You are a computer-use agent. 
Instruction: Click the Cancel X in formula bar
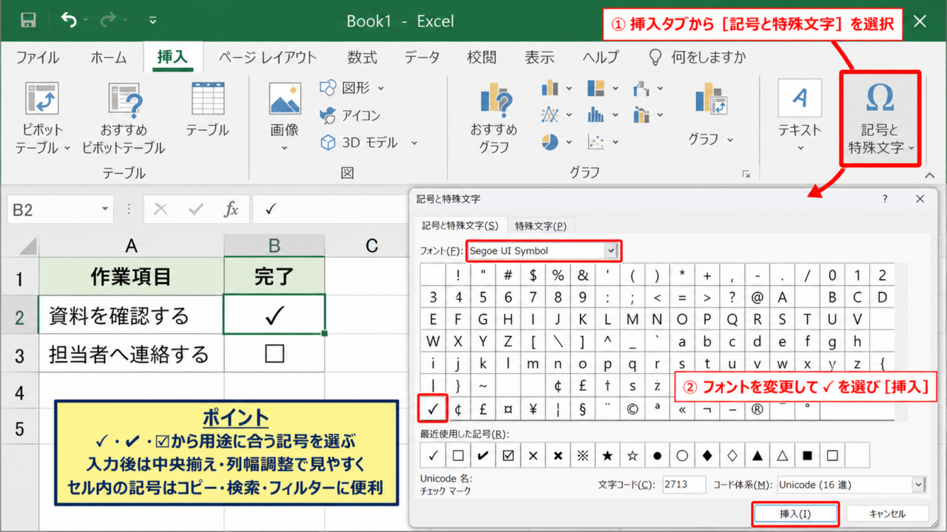pos(160,210)
